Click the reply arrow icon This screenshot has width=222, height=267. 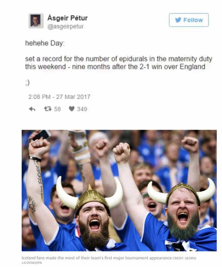[x=32, y=109]
